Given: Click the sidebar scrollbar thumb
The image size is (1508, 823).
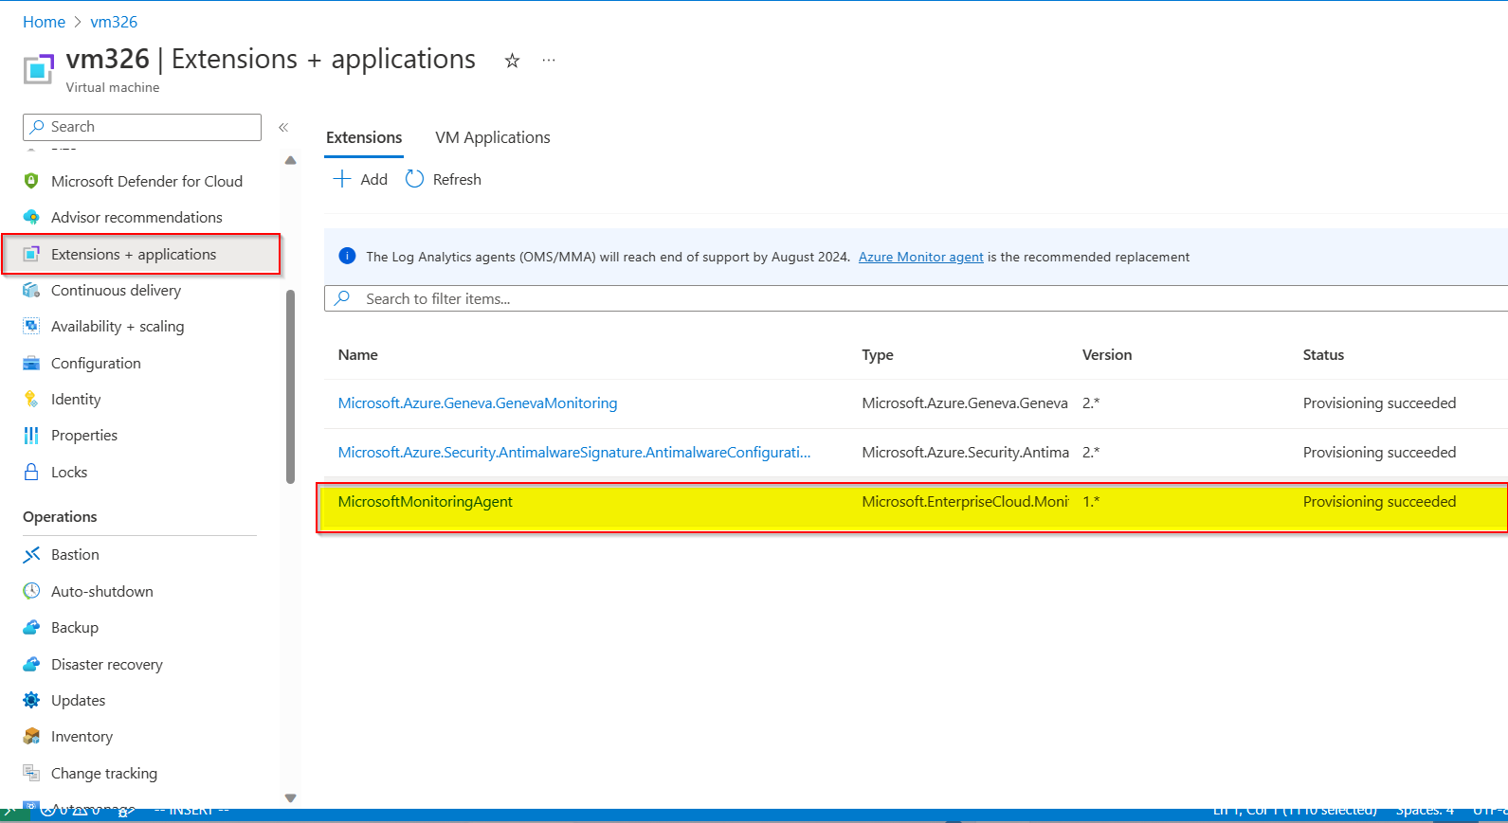Looking at the screenshot, I should tap(290, 386).
